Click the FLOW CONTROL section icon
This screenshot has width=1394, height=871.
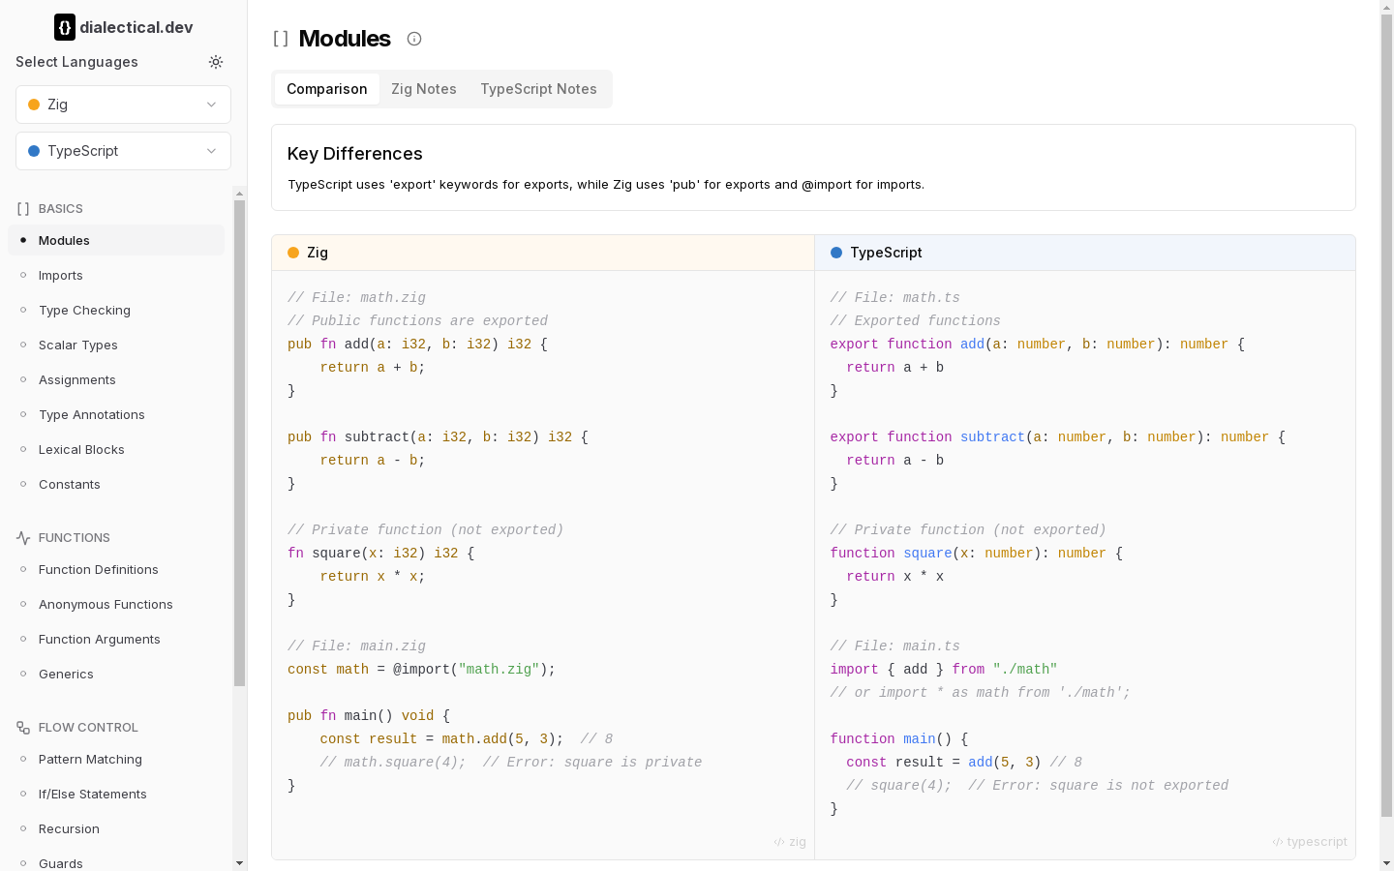[x=23, y=728]
